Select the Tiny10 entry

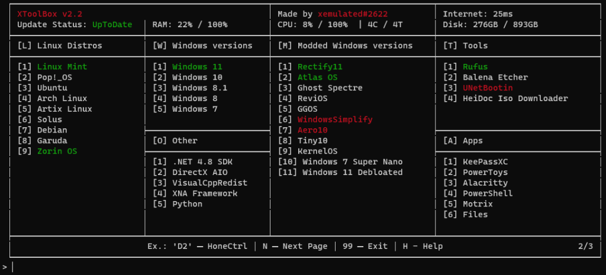click(x=302, y=141)
